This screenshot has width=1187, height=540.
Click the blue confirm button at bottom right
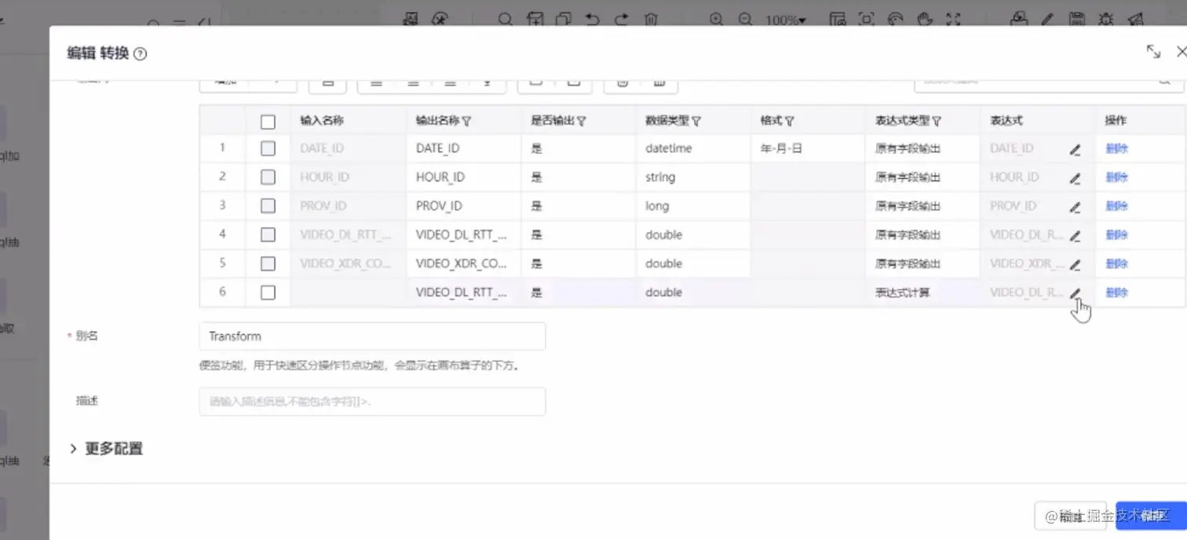coord(1150,516)
